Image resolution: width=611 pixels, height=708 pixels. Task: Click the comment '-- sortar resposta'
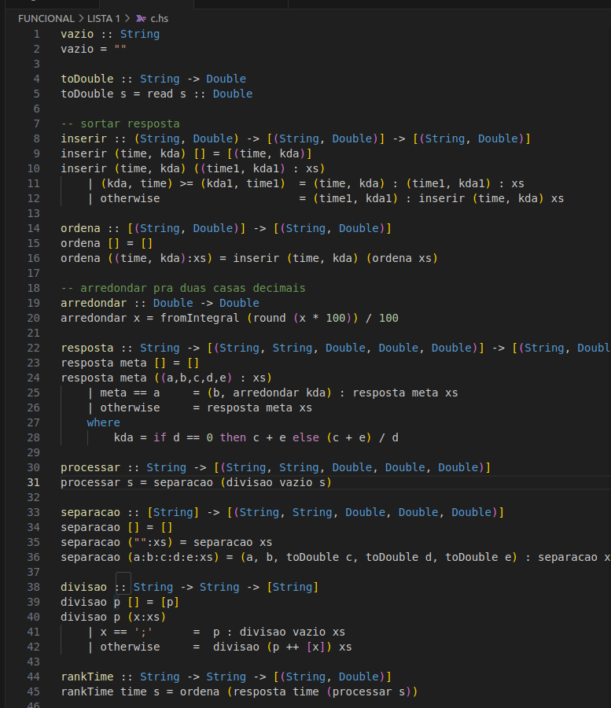click(x=120, y=124)
